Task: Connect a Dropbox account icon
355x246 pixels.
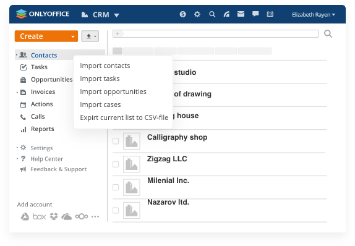Action: [x=54, y=216]
